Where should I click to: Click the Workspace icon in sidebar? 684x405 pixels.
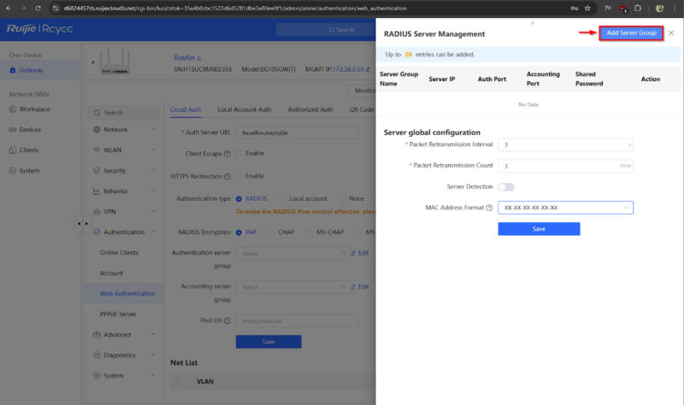pos(12,109)
